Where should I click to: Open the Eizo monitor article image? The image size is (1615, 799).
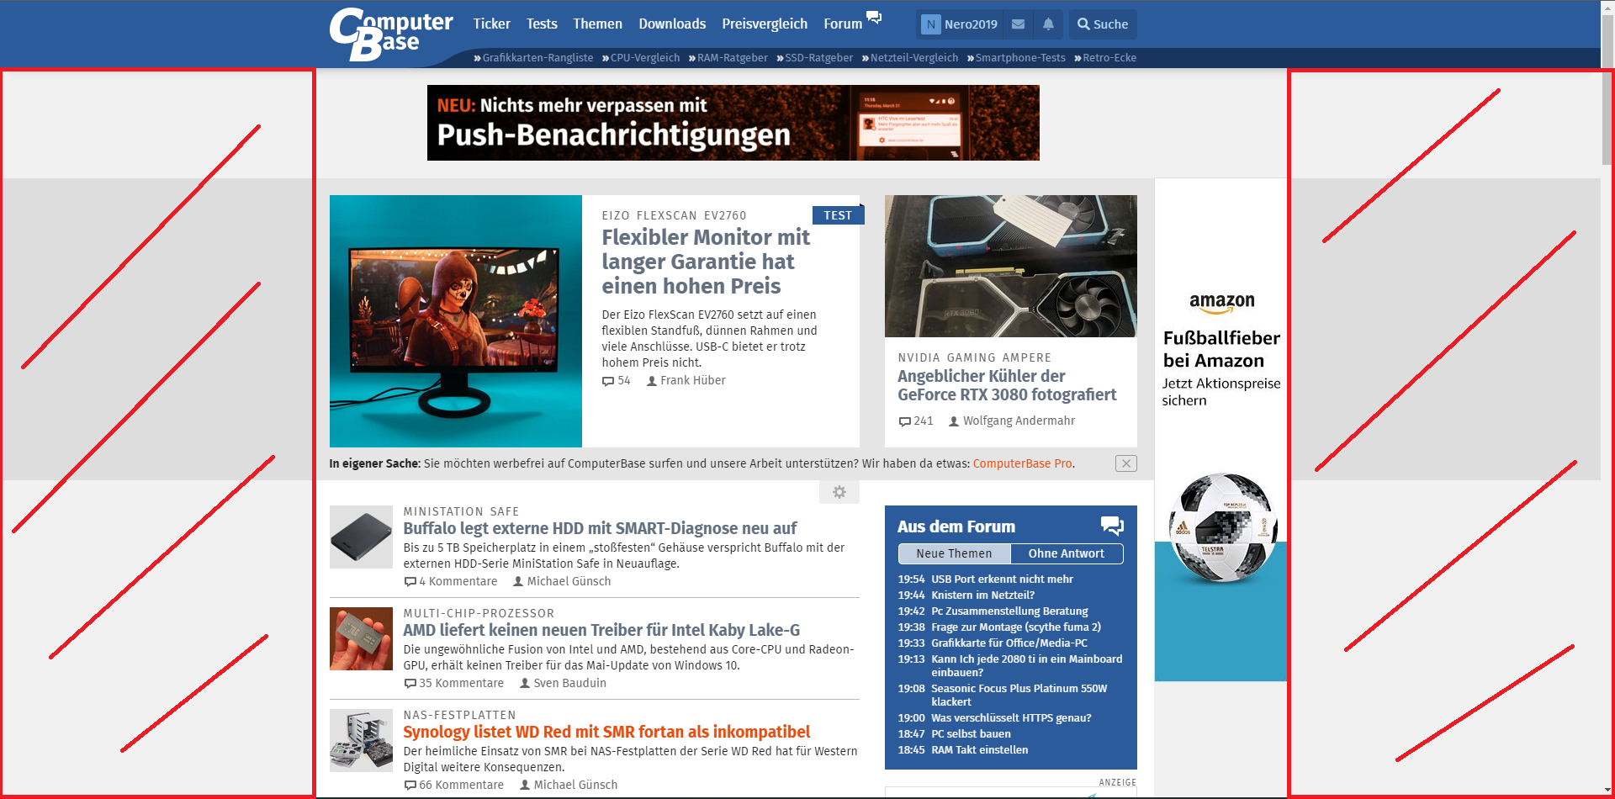[456, 321]
